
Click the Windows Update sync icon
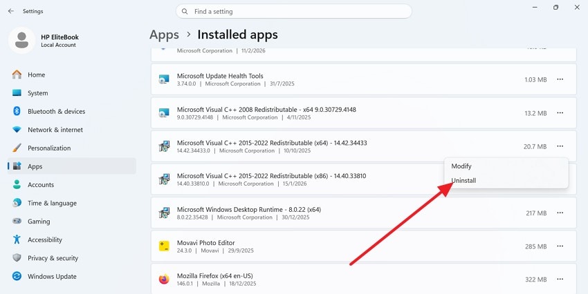pyautogui.click(x=17, y=276)
